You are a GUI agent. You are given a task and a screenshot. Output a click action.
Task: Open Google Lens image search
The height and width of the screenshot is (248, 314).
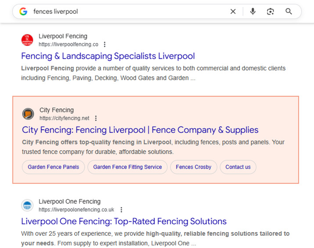[271, 11]
